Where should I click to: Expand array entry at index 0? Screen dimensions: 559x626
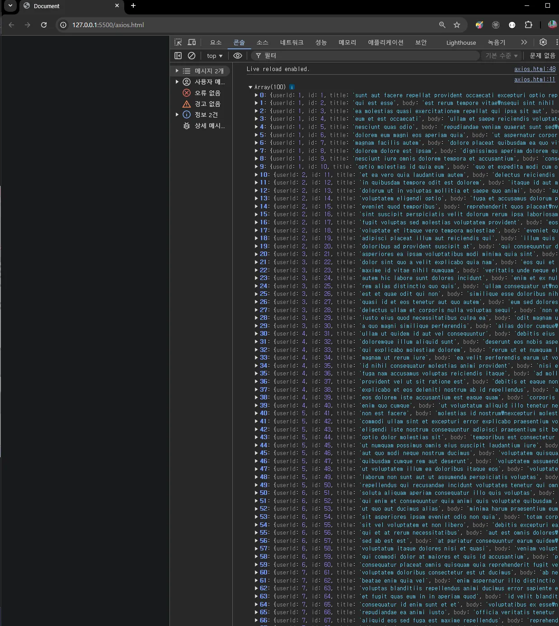click(x=256, y=95)
